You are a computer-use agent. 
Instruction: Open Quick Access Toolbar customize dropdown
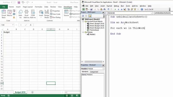pos(32,2)
